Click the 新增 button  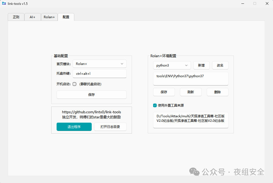[201, 65]
